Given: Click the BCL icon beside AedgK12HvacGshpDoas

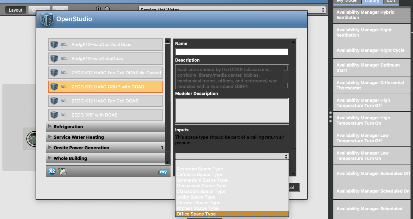Looking at the screenshot, I should click(x=55, y=58).
